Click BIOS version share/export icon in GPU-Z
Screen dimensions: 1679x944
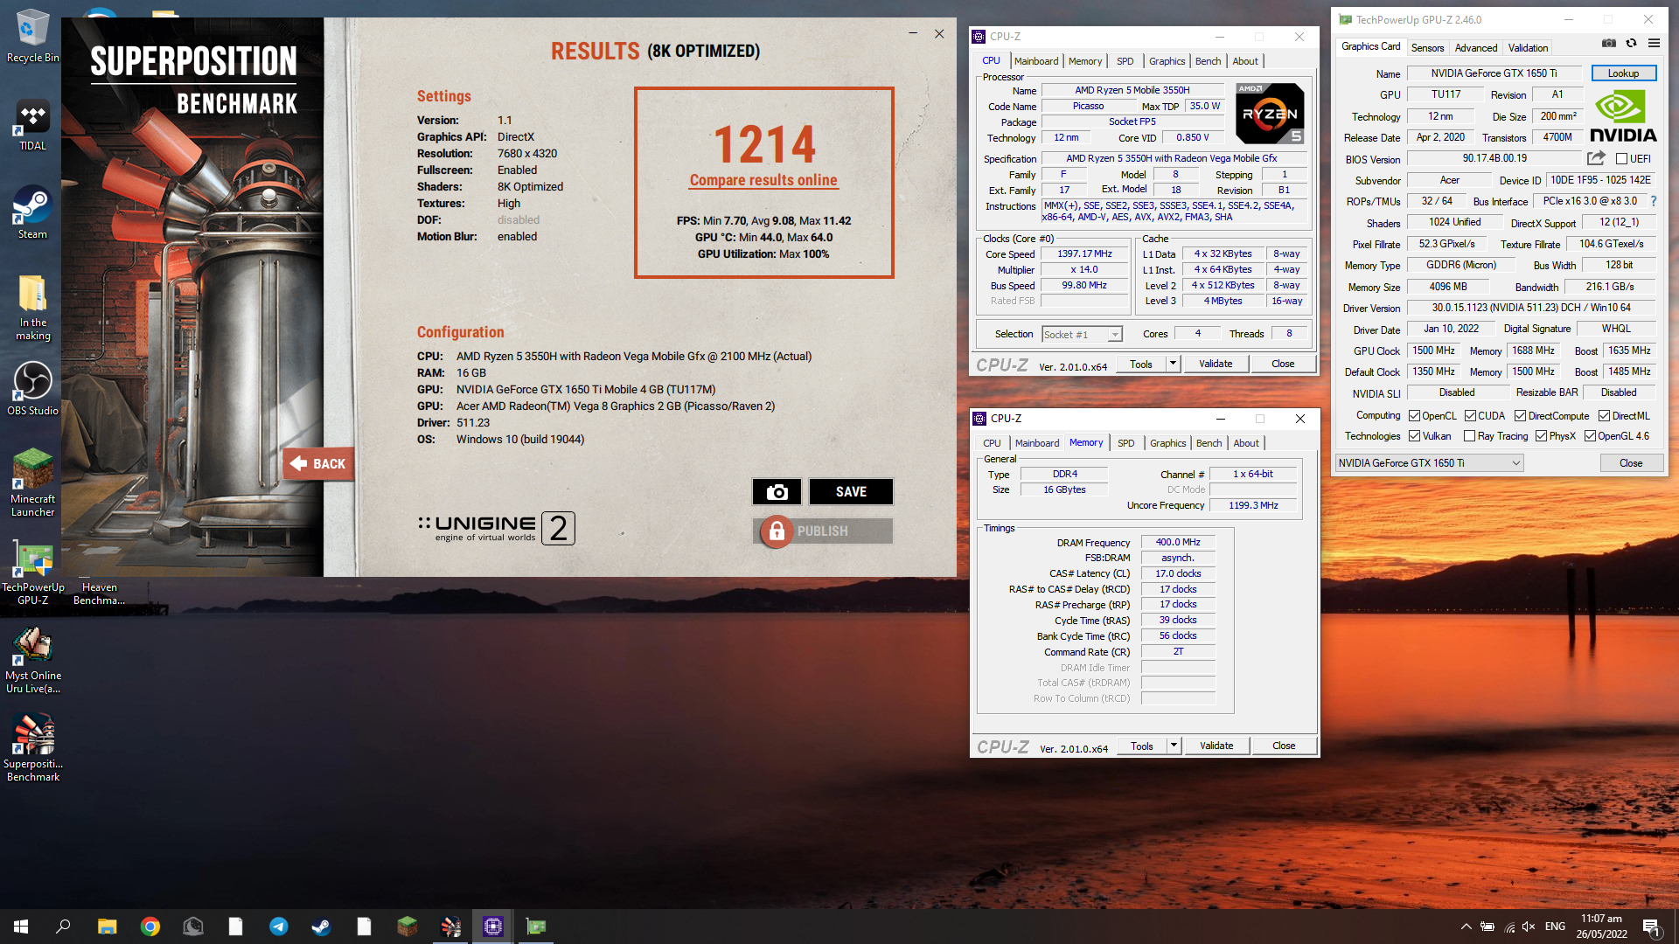click(x=1596, y=158)
